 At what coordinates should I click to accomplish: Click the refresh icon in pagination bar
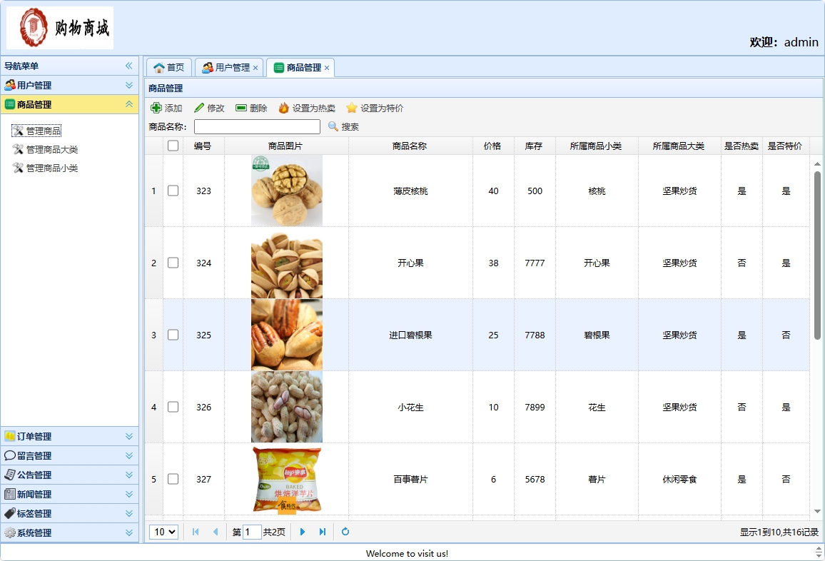pyautogui.click(x=345, y=532)
